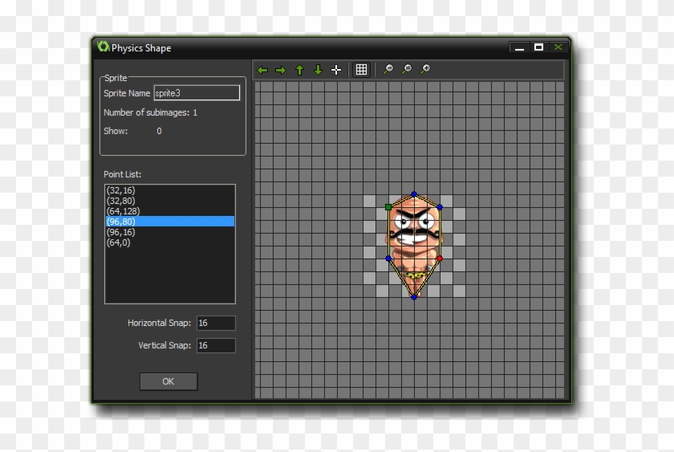674x452 pixels.
Task: Click the zoom in magnifier
Action: point(425,69)
